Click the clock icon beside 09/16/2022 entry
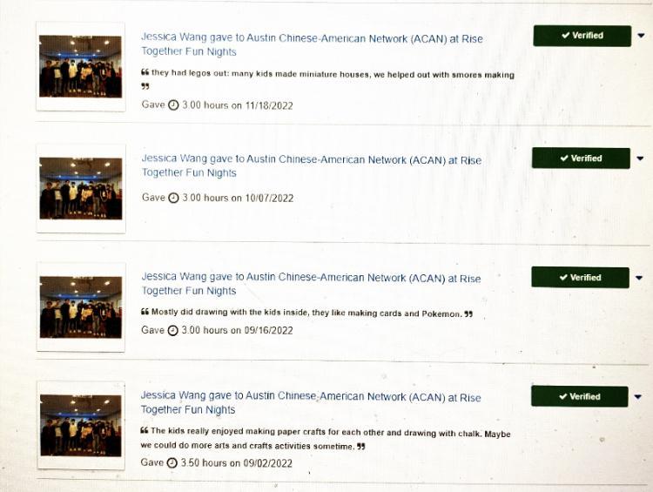This screenshot has height=492, width=653. point(172,330)
